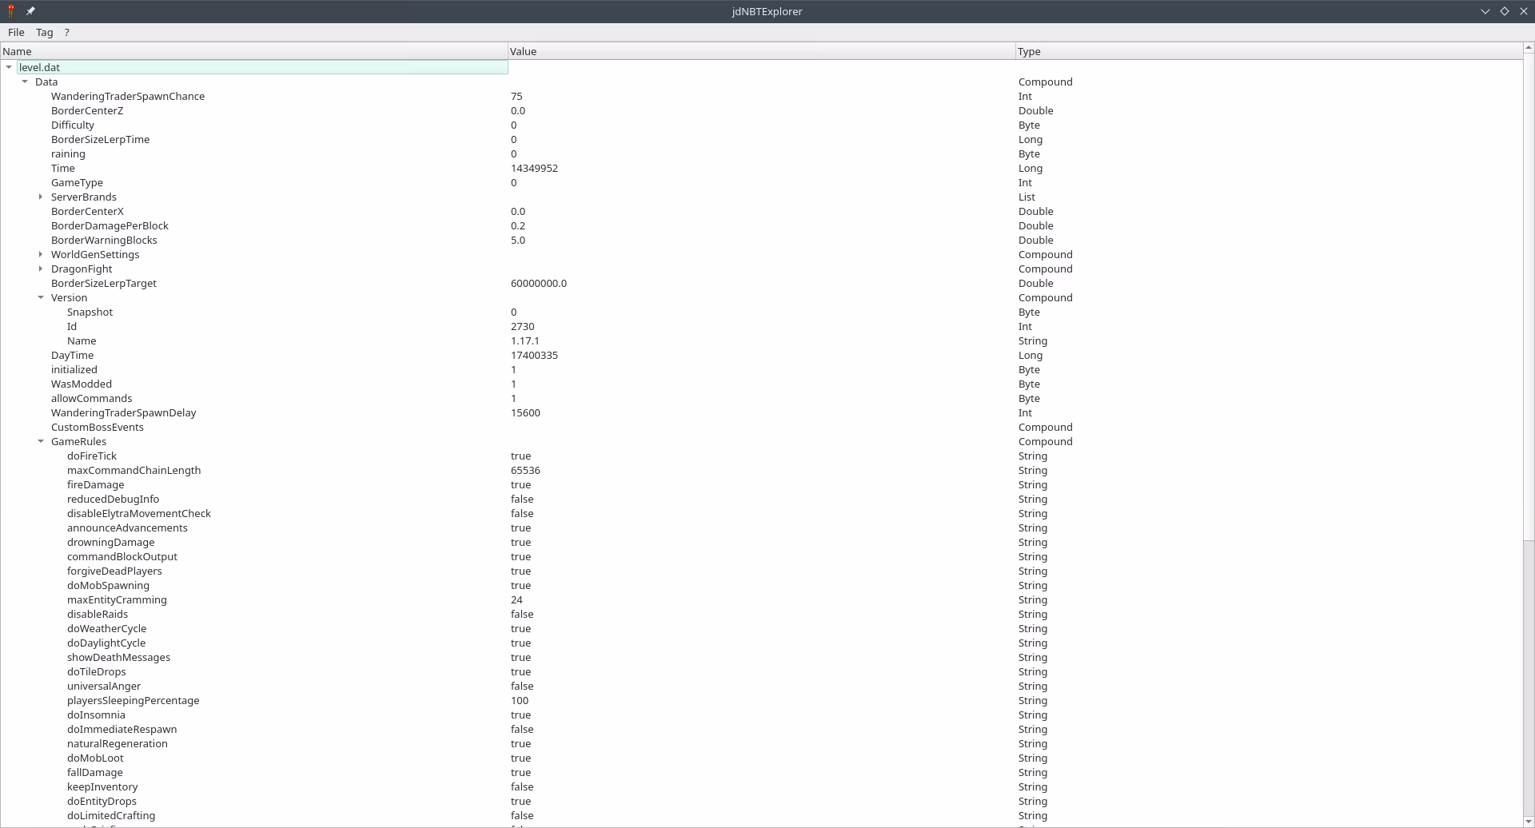Collapse the level.dat root node
Image resolution: width=1535 pixels, height=828 pixels.
[9, 68]
